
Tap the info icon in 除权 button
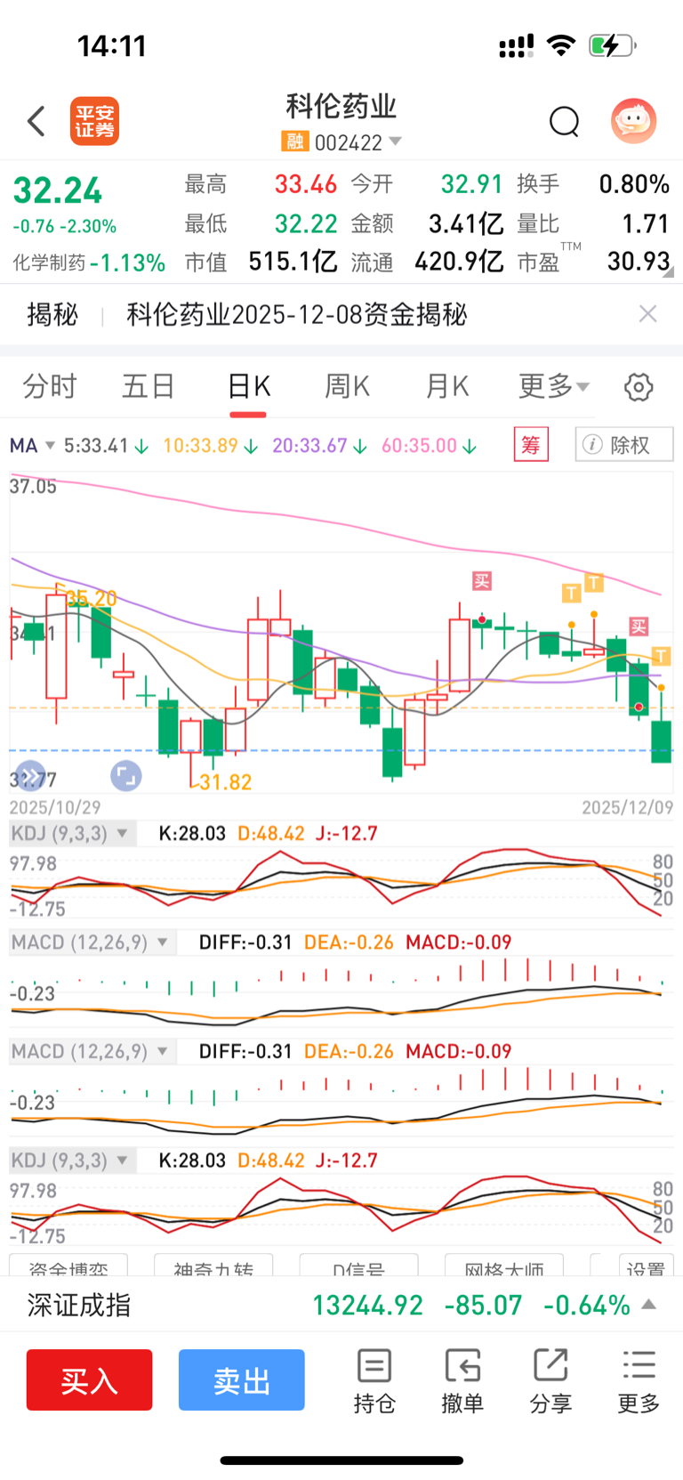click(592, 444)
